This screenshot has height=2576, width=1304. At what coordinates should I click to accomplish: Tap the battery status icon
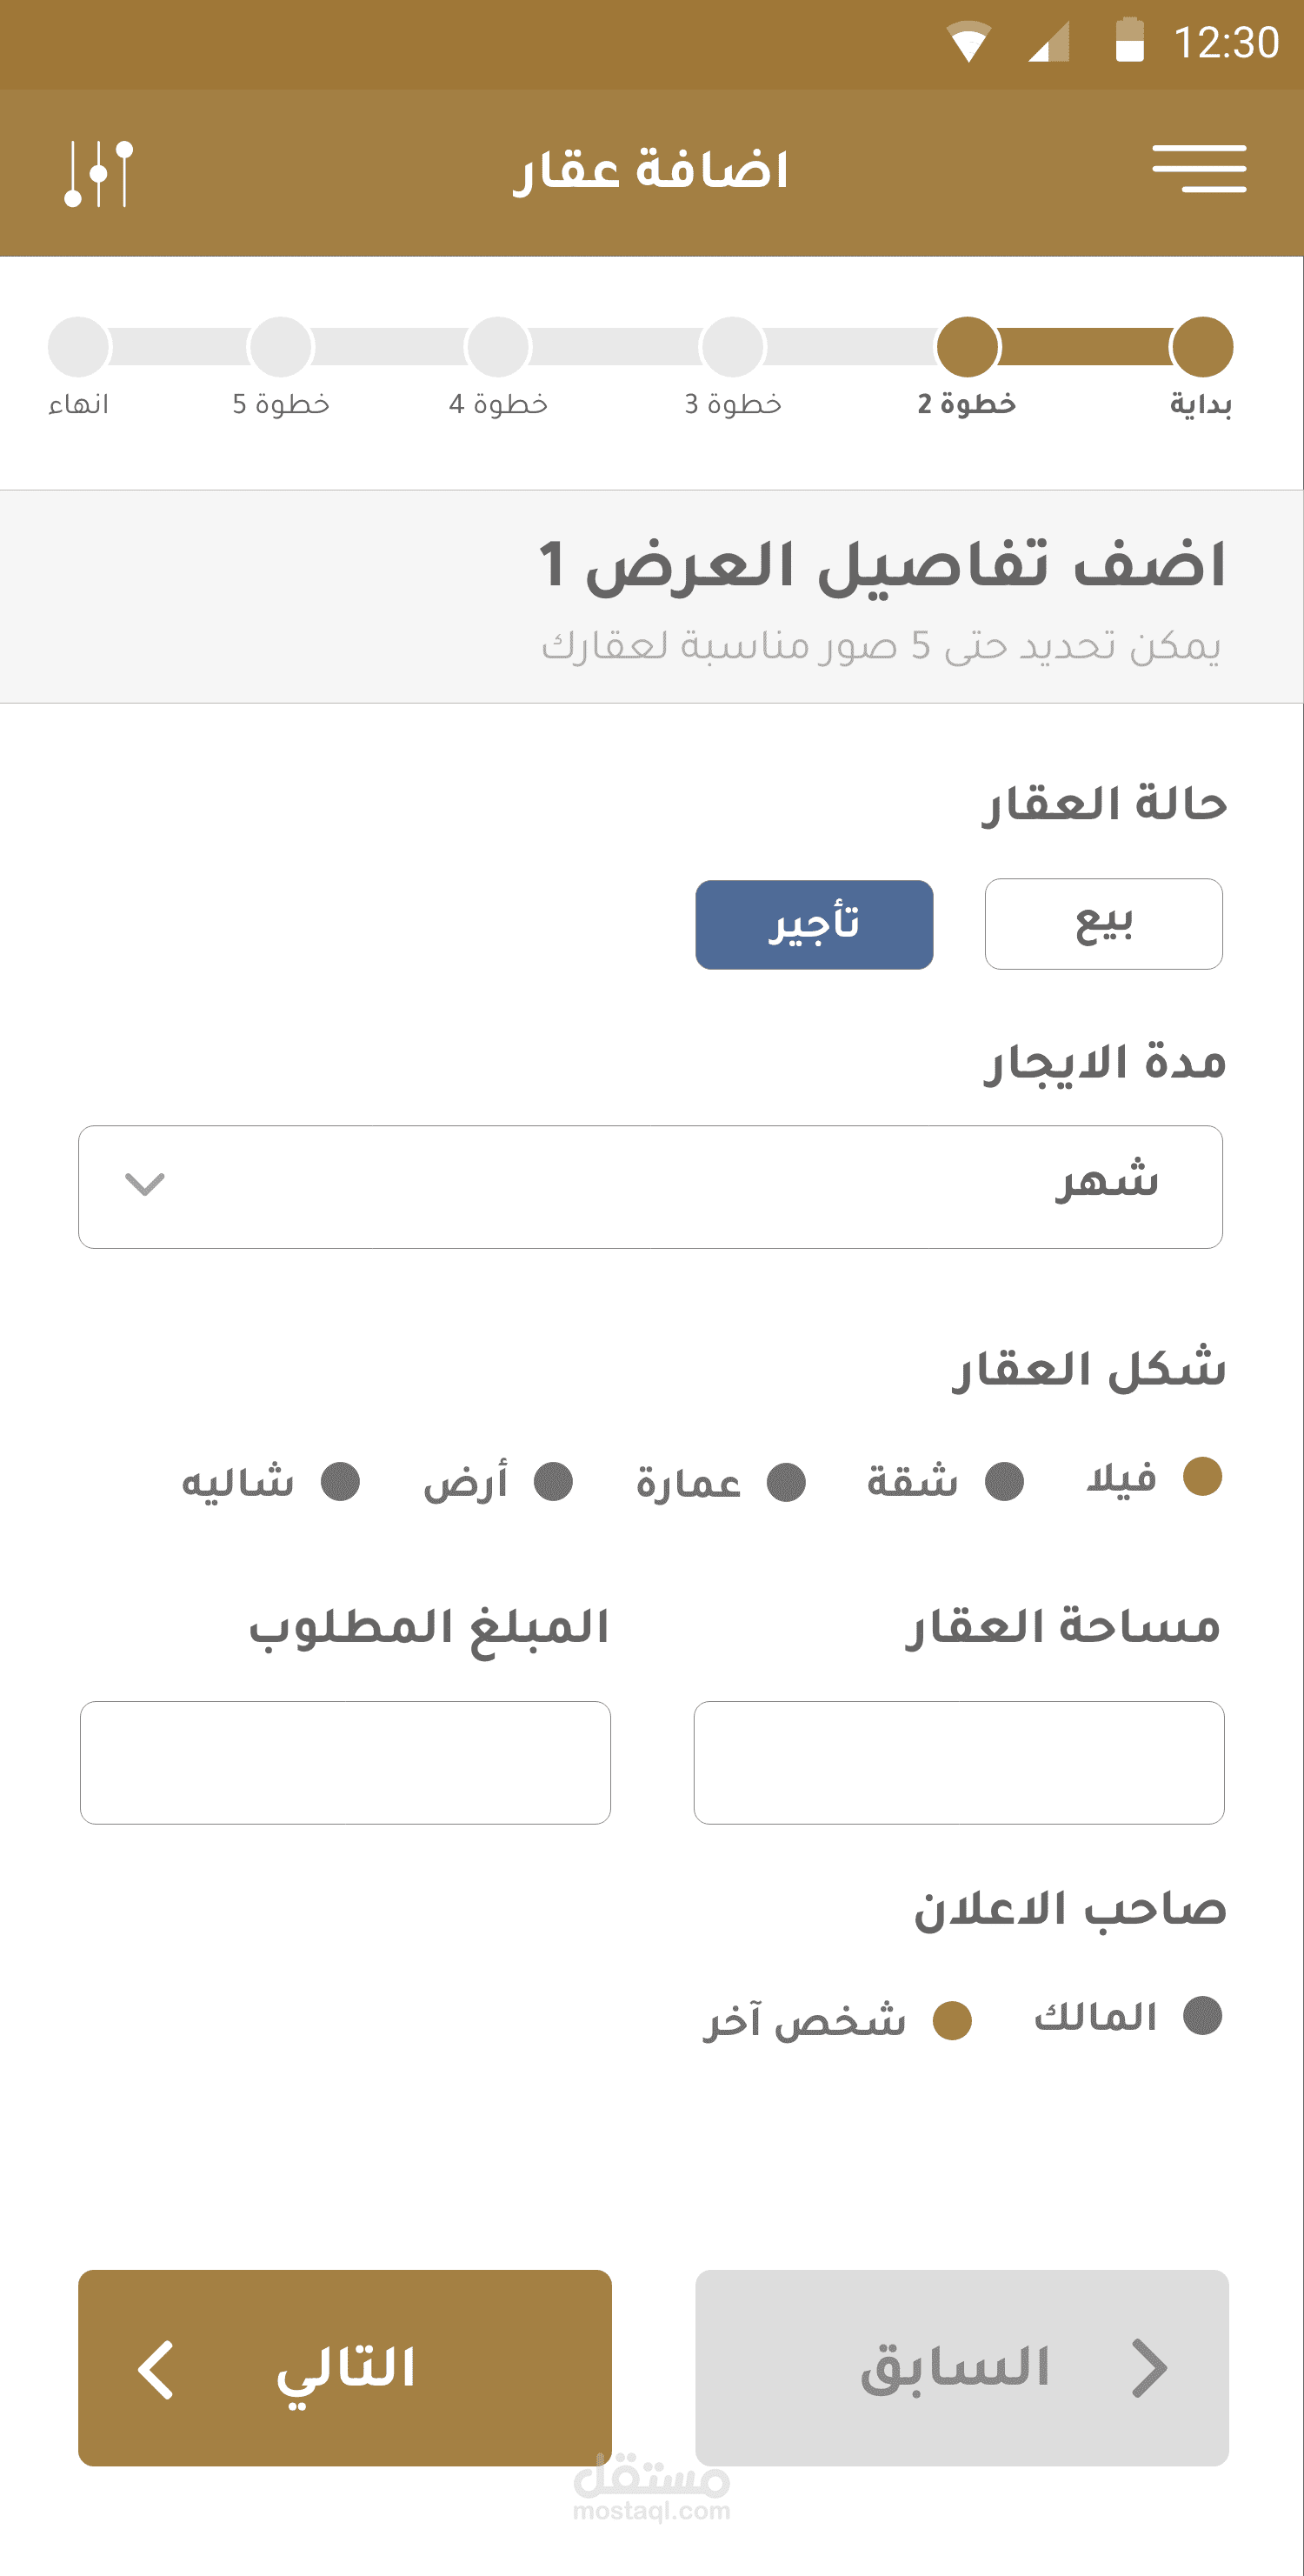[1129, 41]
